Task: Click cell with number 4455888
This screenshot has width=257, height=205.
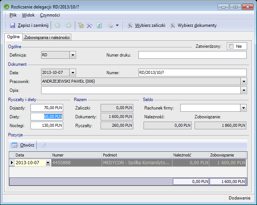Action: tap(76, 163)
